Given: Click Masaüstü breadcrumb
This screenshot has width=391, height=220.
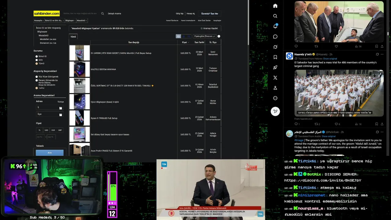Looking at the screenshot, I should pyautogui.click(x=81, y=20).
